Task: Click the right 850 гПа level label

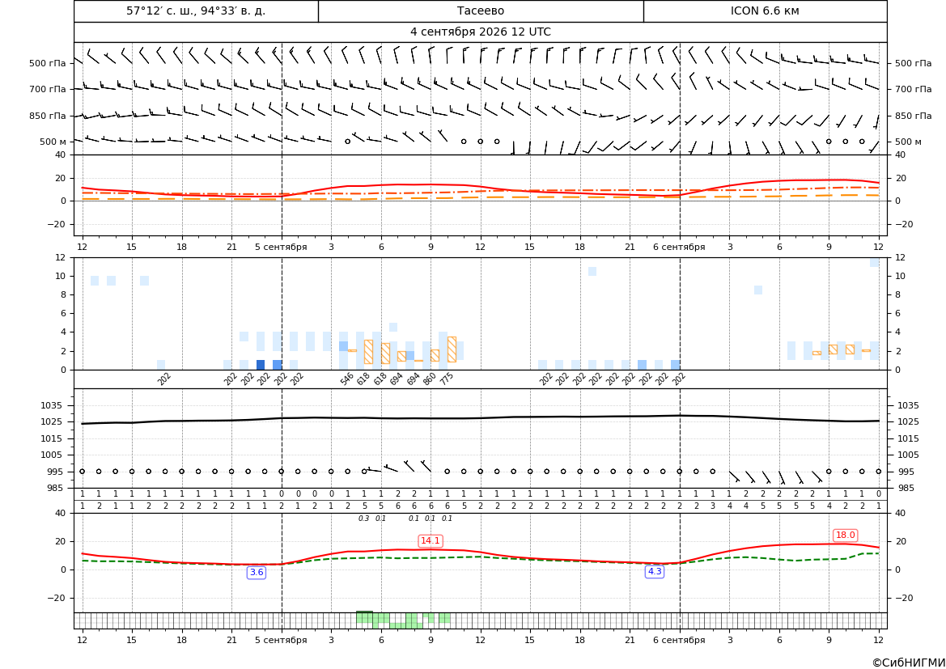Action: click(913, 116)
